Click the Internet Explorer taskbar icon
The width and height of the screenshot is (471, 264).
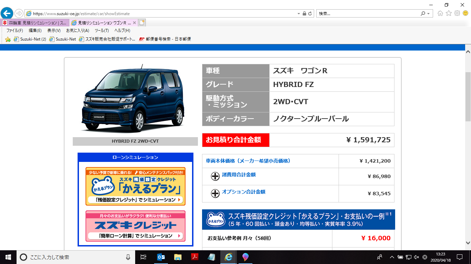click(228, 257)
